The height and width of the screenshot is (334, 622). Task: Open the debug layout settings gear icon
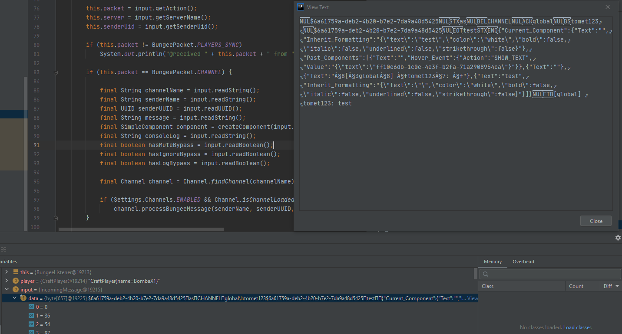618,238
